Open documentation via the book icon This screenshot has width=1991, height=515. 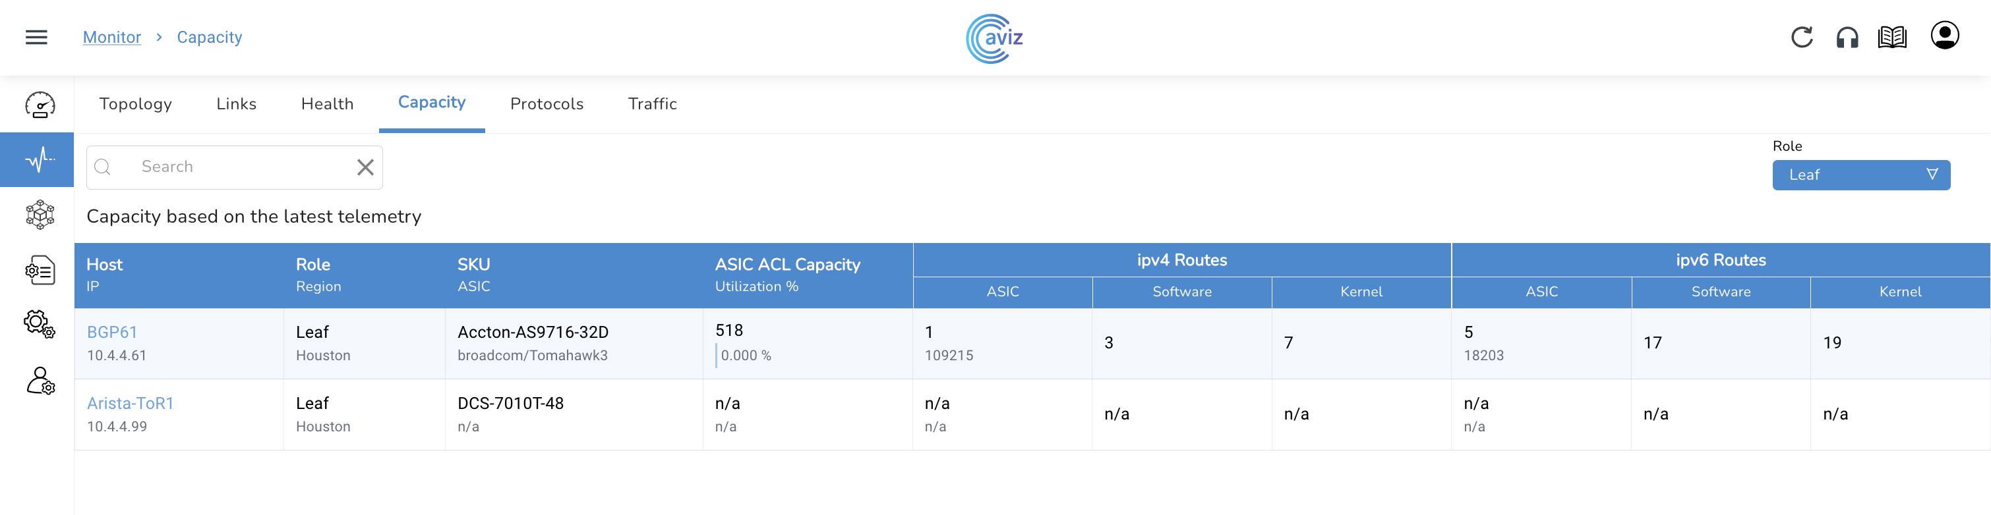1891,37
